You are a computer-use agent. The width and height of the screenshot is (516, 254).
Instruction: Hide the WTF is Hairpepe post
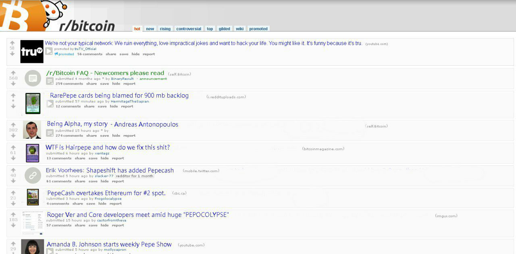[x=104, y=158]
